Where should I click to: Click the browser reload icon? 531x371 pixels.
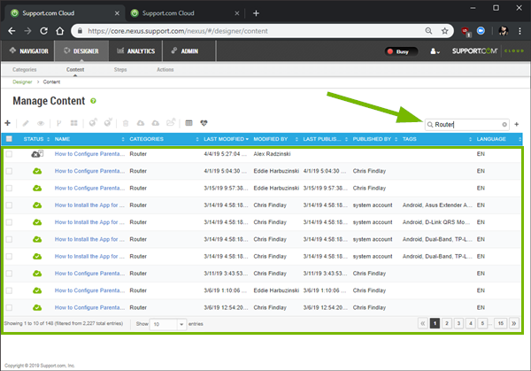pyautogui.click(x=43, y=31)
